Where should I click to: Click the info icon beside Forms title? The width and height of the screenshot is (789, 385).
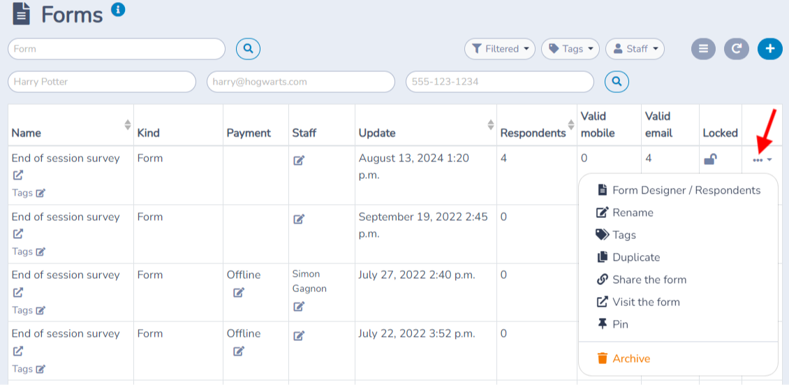[x=118, y=10]
